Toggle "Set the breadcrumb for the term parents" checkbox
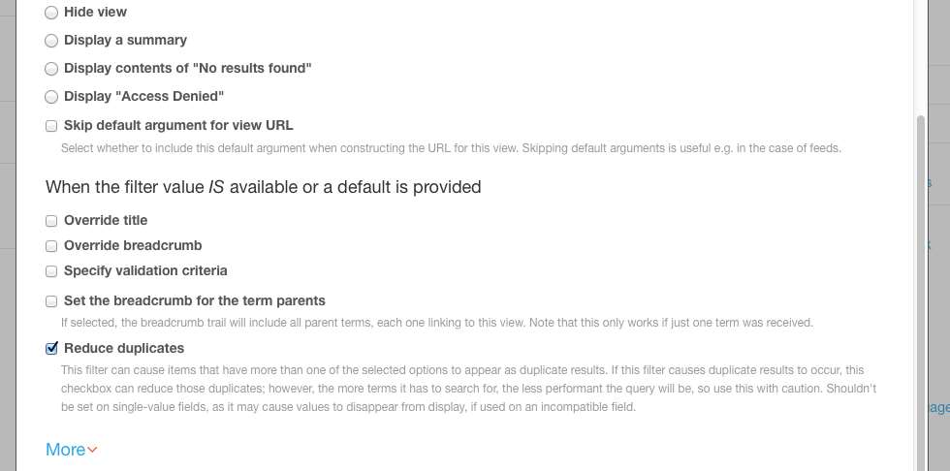This screenshot has height=471, width=950. 51,301
